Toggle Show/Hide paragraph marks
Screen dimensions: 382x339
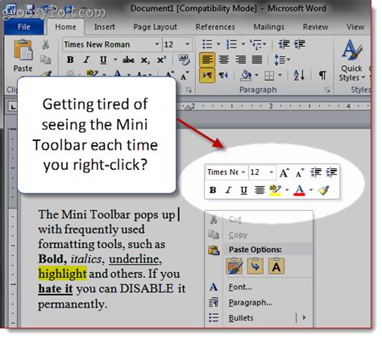(x=322, y=76)
